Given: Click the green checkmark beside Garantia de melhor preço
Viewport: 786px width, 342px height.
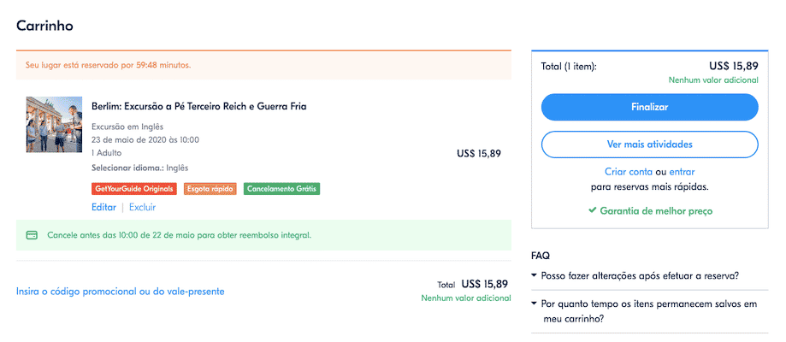Looking at the screenshot, I should pyautogui.click(x=592, y=211).
